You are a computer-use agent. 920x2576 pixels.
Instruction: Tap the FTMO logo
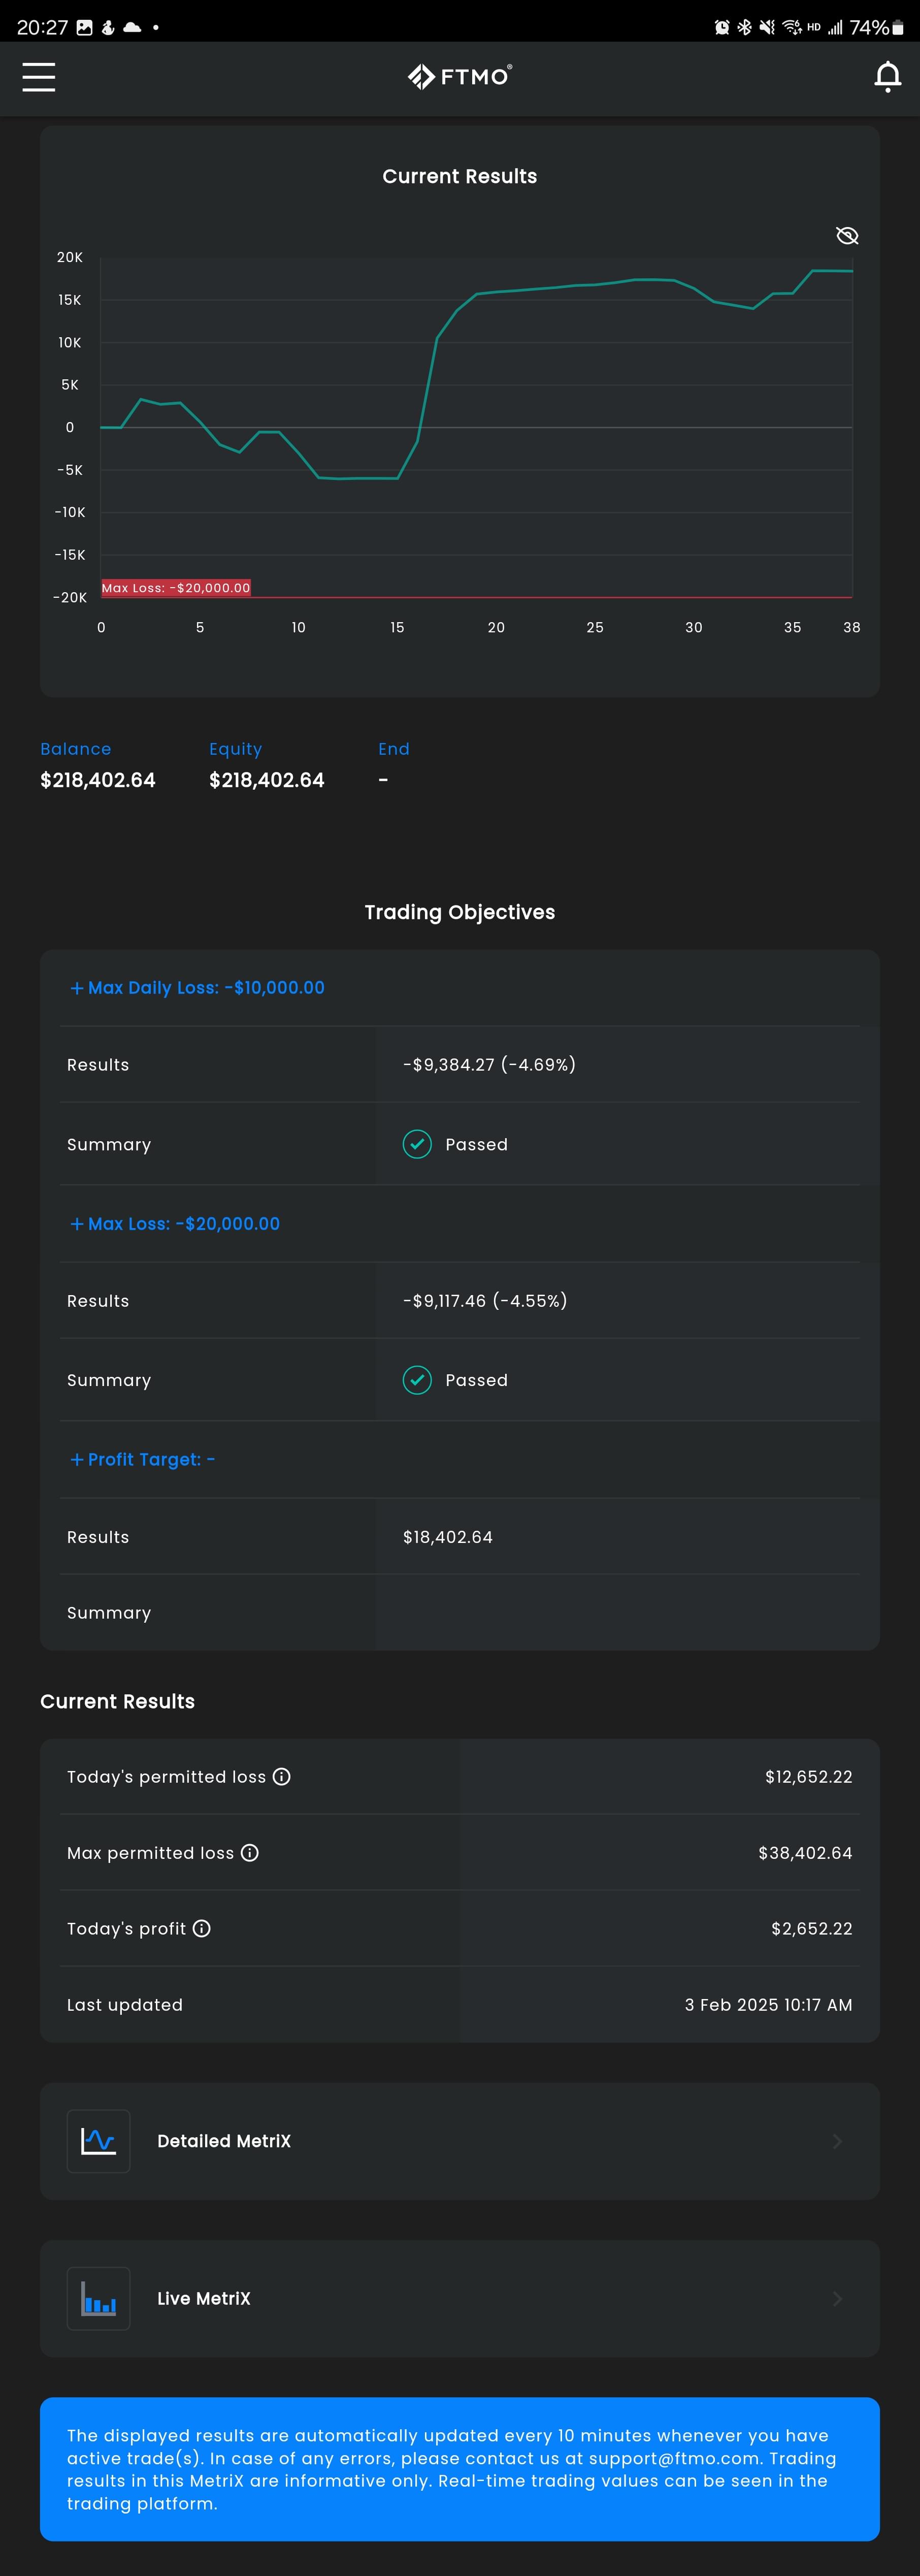pyautogui.click(x=460, y=77)
